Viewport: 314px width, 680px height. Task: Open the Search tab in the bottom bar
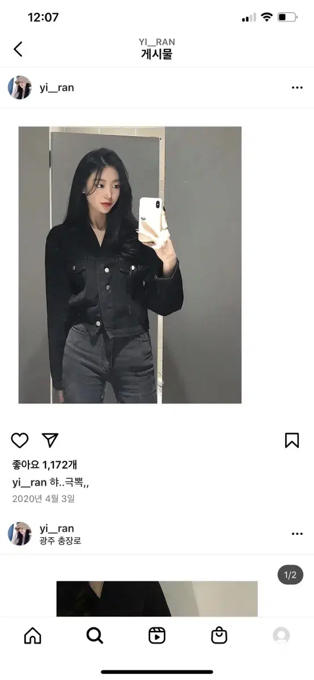[x=95, y=636]
